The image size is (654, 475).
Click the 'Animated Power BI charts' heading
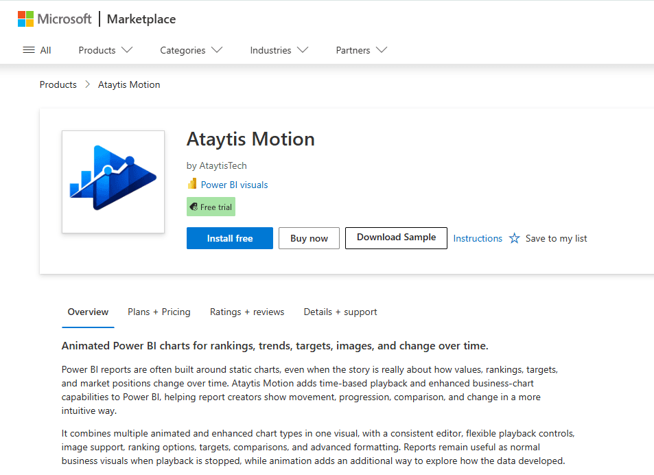click(x=275, y=346)
